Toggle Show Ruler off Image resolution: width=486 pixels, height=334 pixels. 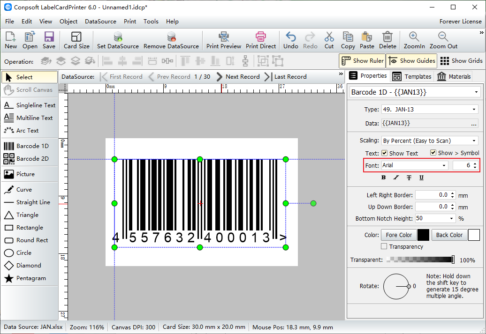362,61
